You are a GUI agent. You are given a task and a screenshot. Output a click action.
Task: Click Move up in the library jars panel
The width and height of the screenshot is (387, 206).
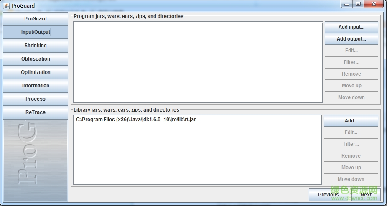click(351, 167)
